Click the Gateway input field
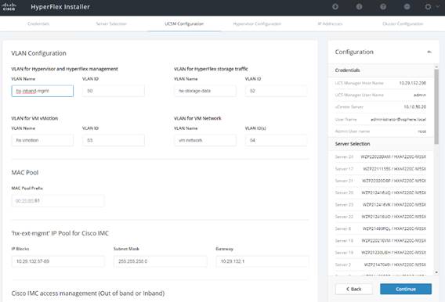 (262, 261)
